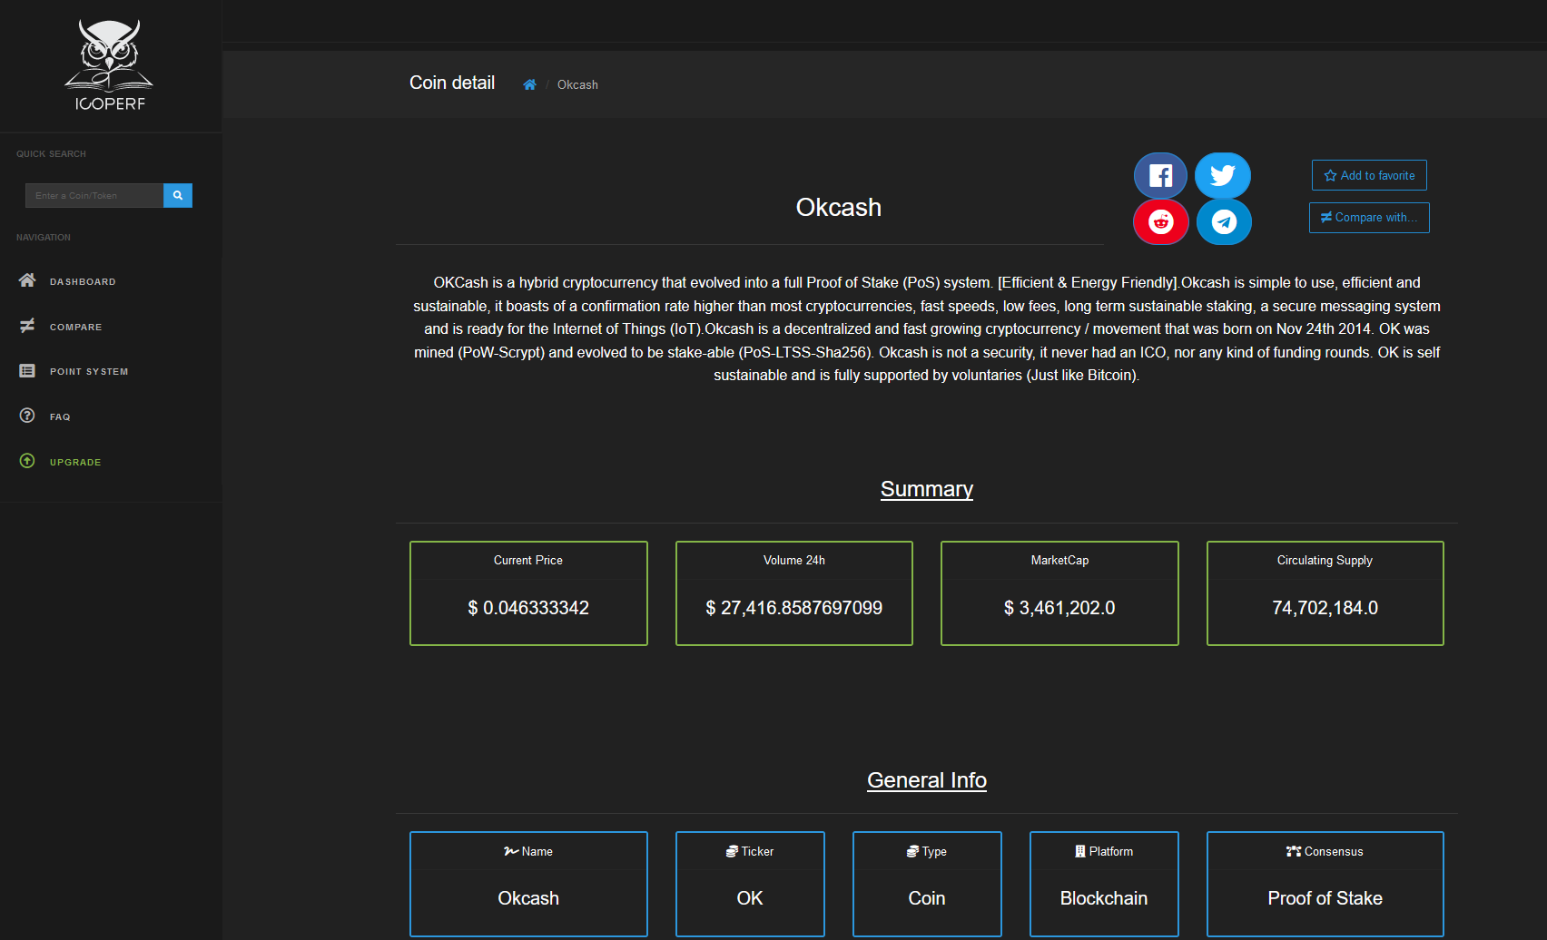Screen dimensions: 1547x940
Task: Select the Circulating Supply value 74,702,184.0
Action: pyautogui.click(x=1325, y=608)
